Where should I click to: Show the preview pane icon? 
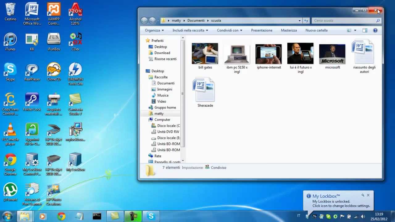point(365,30)
